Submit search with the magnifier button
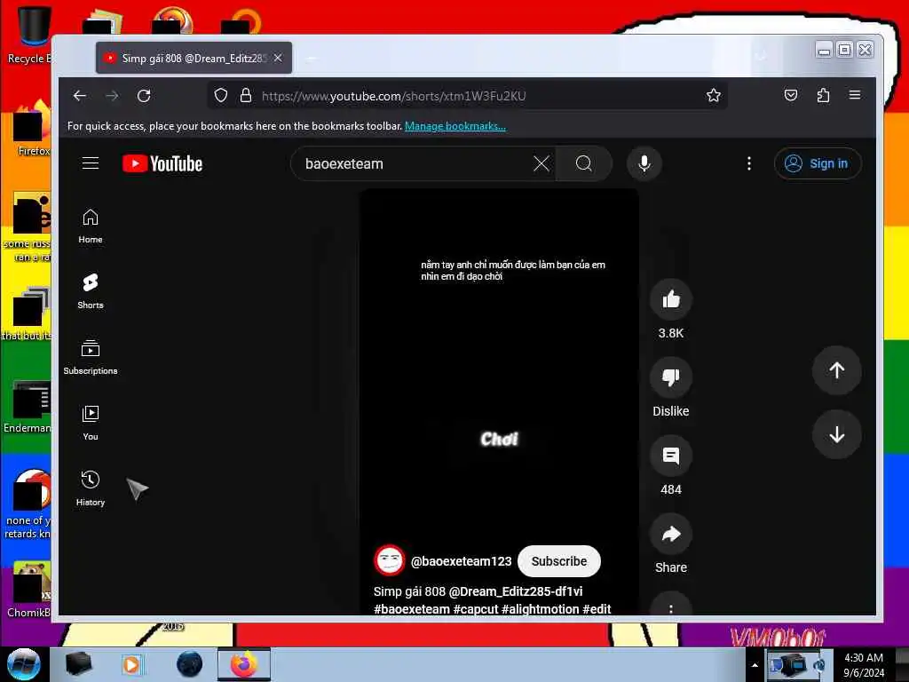This screenshot has width=909, height=682. [584, 163]
